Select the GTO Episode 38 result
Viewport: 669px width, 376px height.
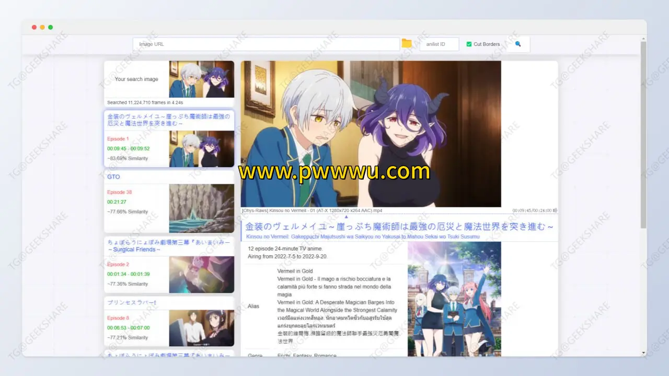[136, 202]
